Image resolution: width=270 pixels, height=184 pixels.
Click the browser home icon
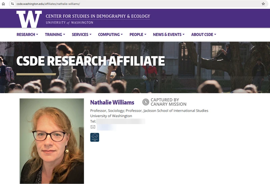tap(3, 4)
